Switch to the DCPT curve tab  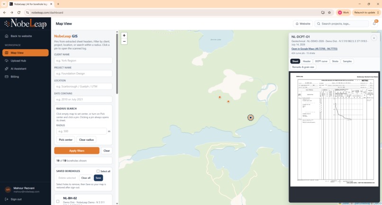coord(321,62)
